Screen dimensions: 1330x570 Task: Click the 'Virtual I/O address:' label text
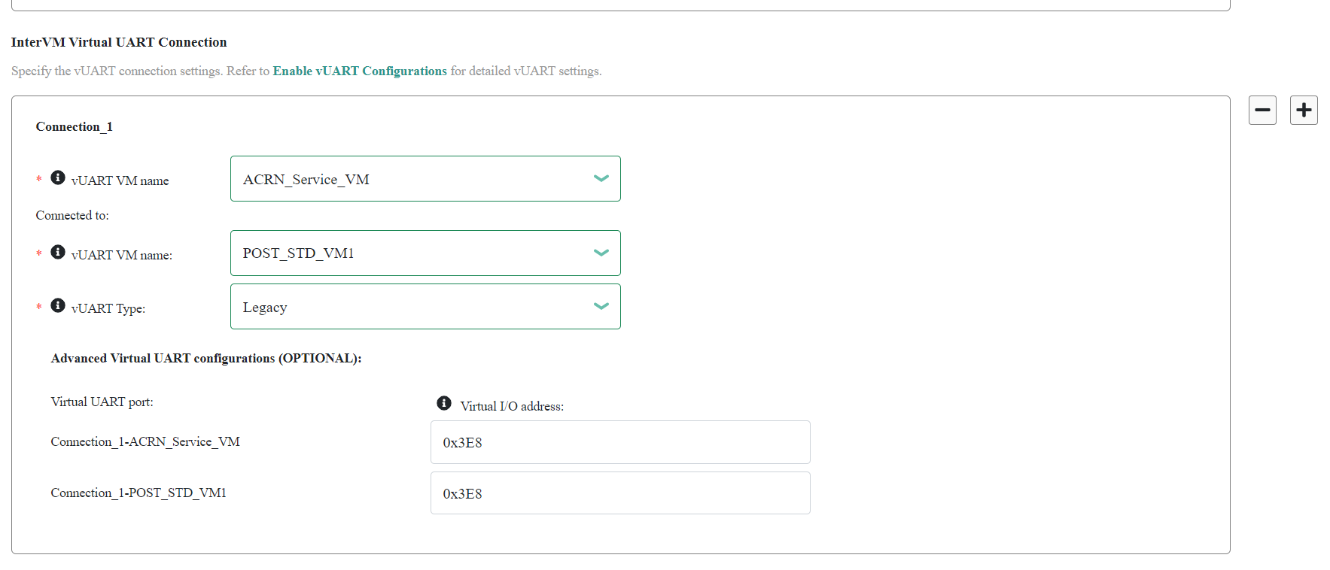[512, 406]
